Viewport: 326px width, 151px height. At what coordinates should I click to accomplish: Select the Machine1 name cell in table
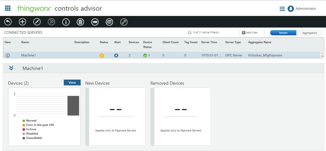click(28, 55)
